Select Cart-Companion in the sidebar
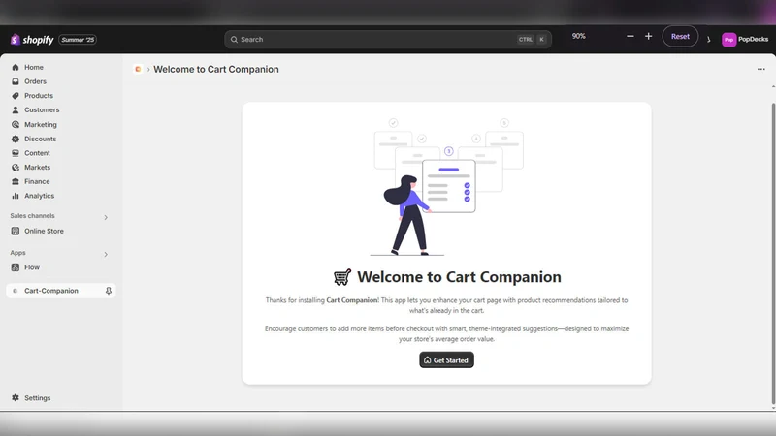 [61, 291]
